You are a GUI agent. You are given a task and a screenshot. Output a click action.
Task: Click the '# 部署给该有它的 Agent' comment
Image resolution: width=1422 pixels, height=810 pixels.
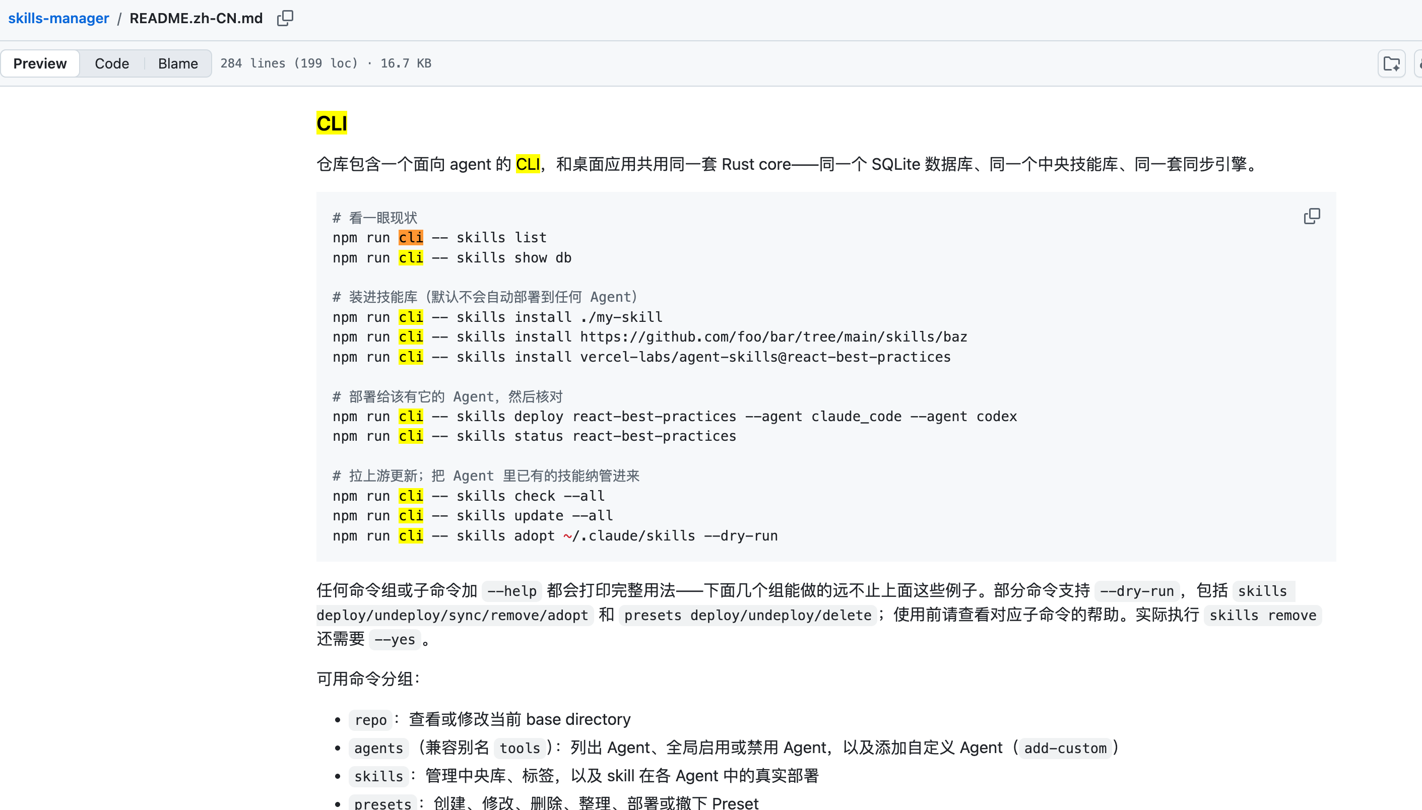(x=448, y=396)
